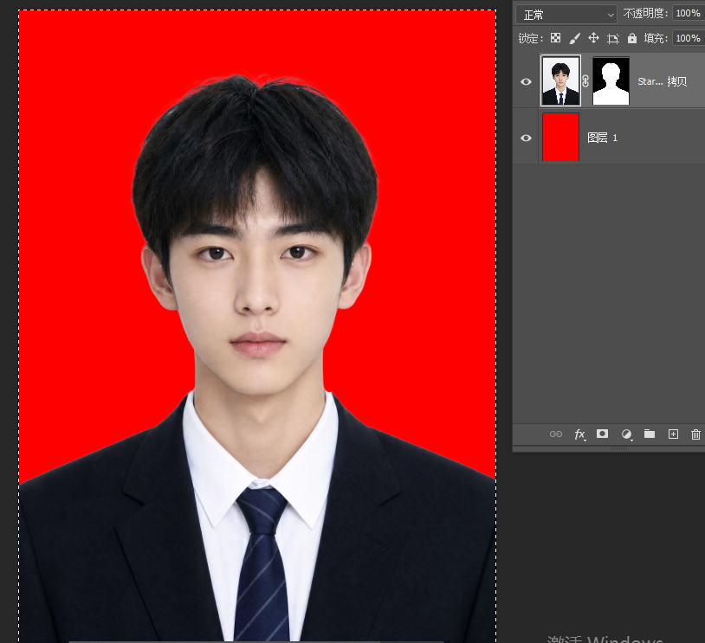The width and height of the screenshot is (705, 643).
Task: Click the 填充 fill value field
Action: click(689, 38)
